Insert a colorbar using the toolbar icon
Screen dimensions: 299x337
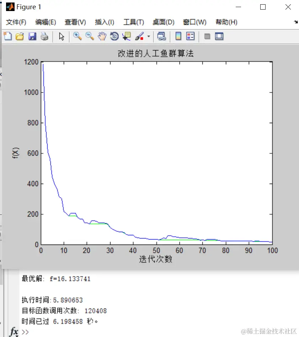(x=178, y=36)
